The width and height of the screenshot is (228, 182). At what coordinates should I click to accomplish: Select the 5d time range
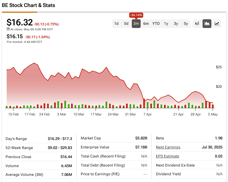pos(126,24)
